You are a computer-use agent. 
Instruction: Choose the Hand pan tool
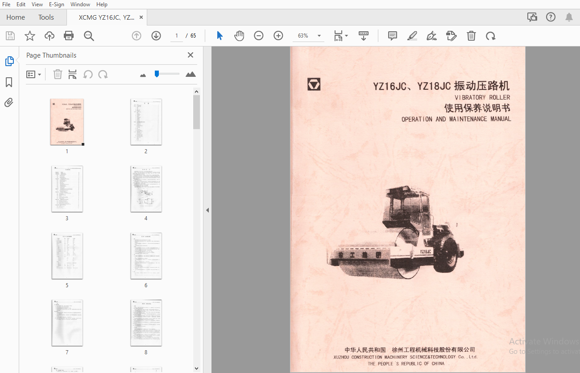coord(239,36)
